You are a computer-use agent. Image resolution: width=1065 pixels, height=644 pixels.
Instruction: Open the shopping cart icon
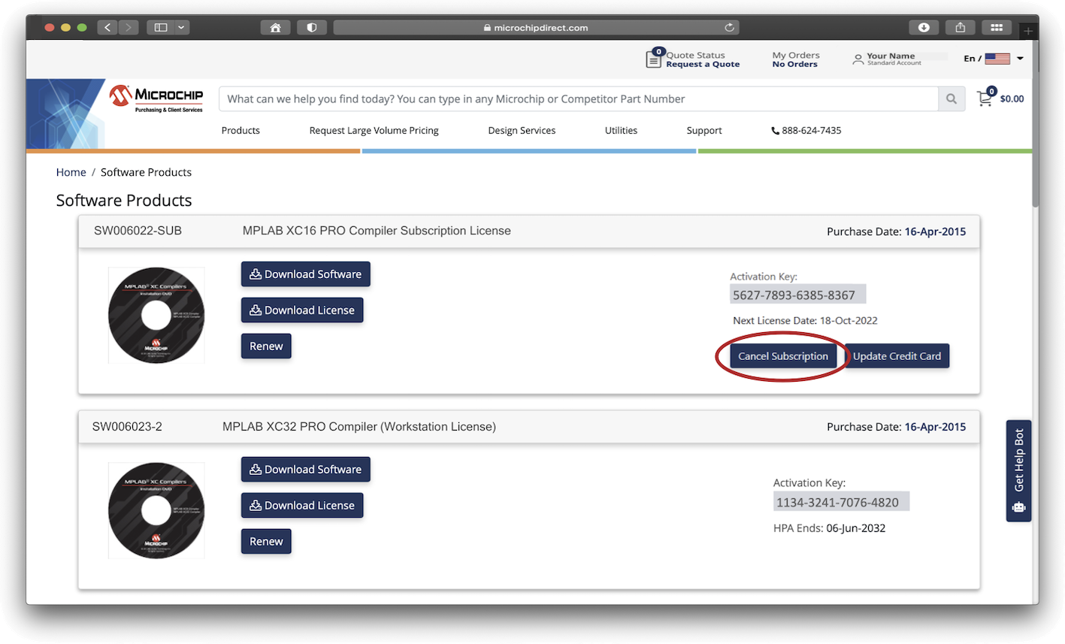[985, 98]
